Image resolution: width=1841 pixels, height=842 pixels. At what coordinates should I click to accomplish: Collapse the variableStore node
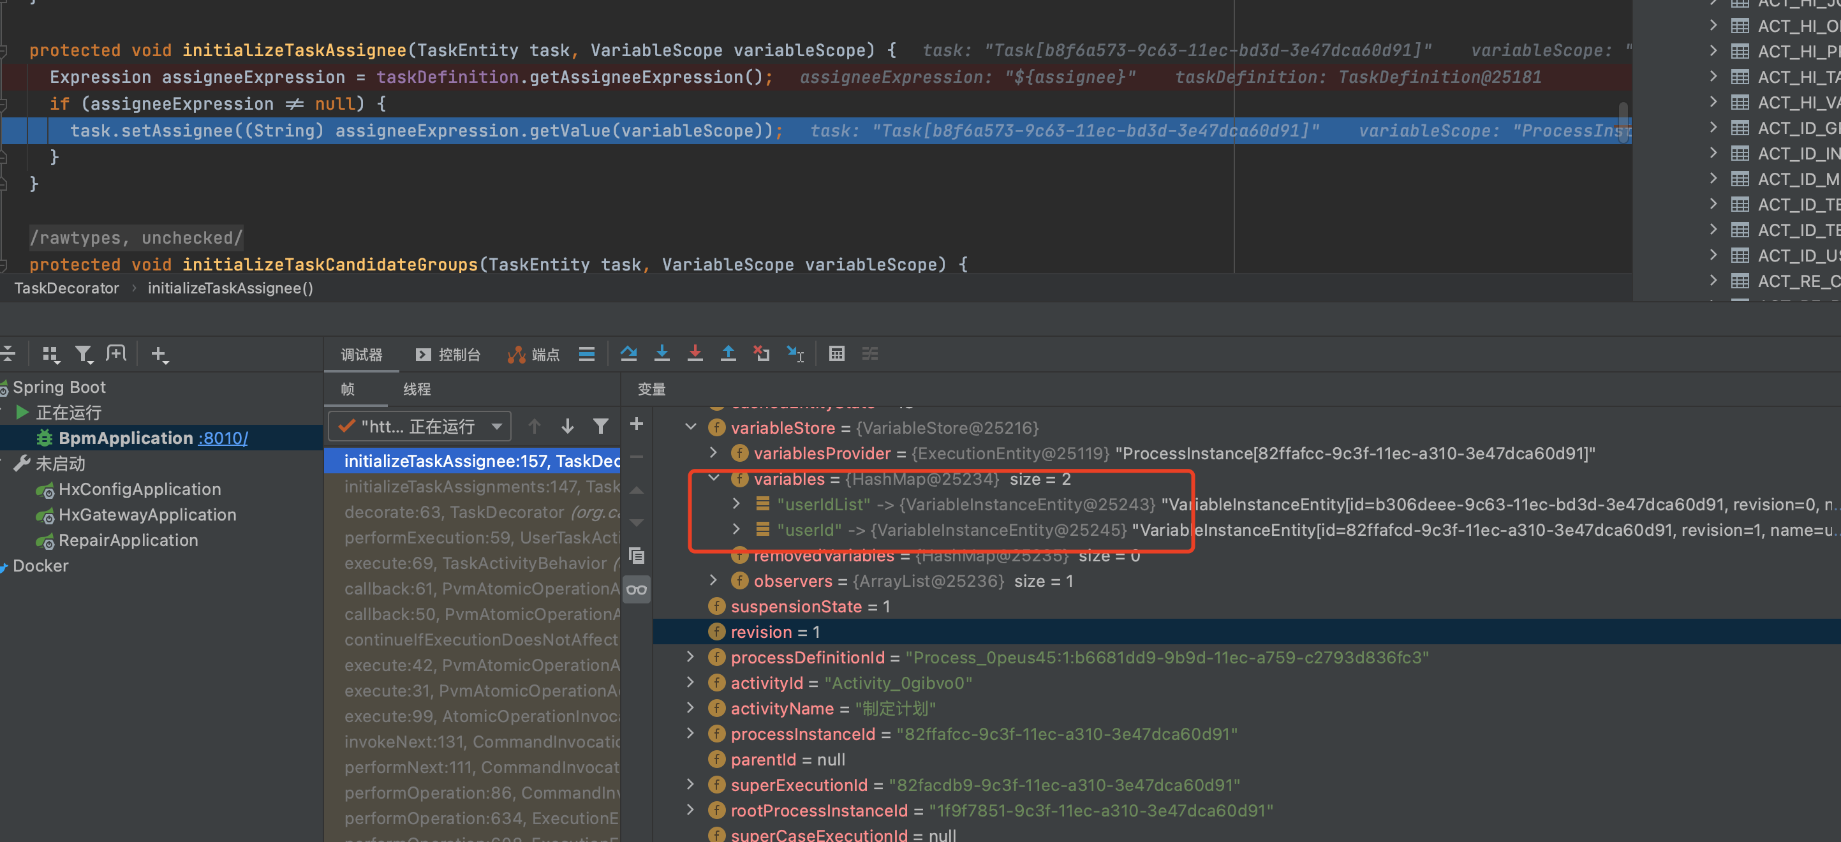[x=690, y=427]
